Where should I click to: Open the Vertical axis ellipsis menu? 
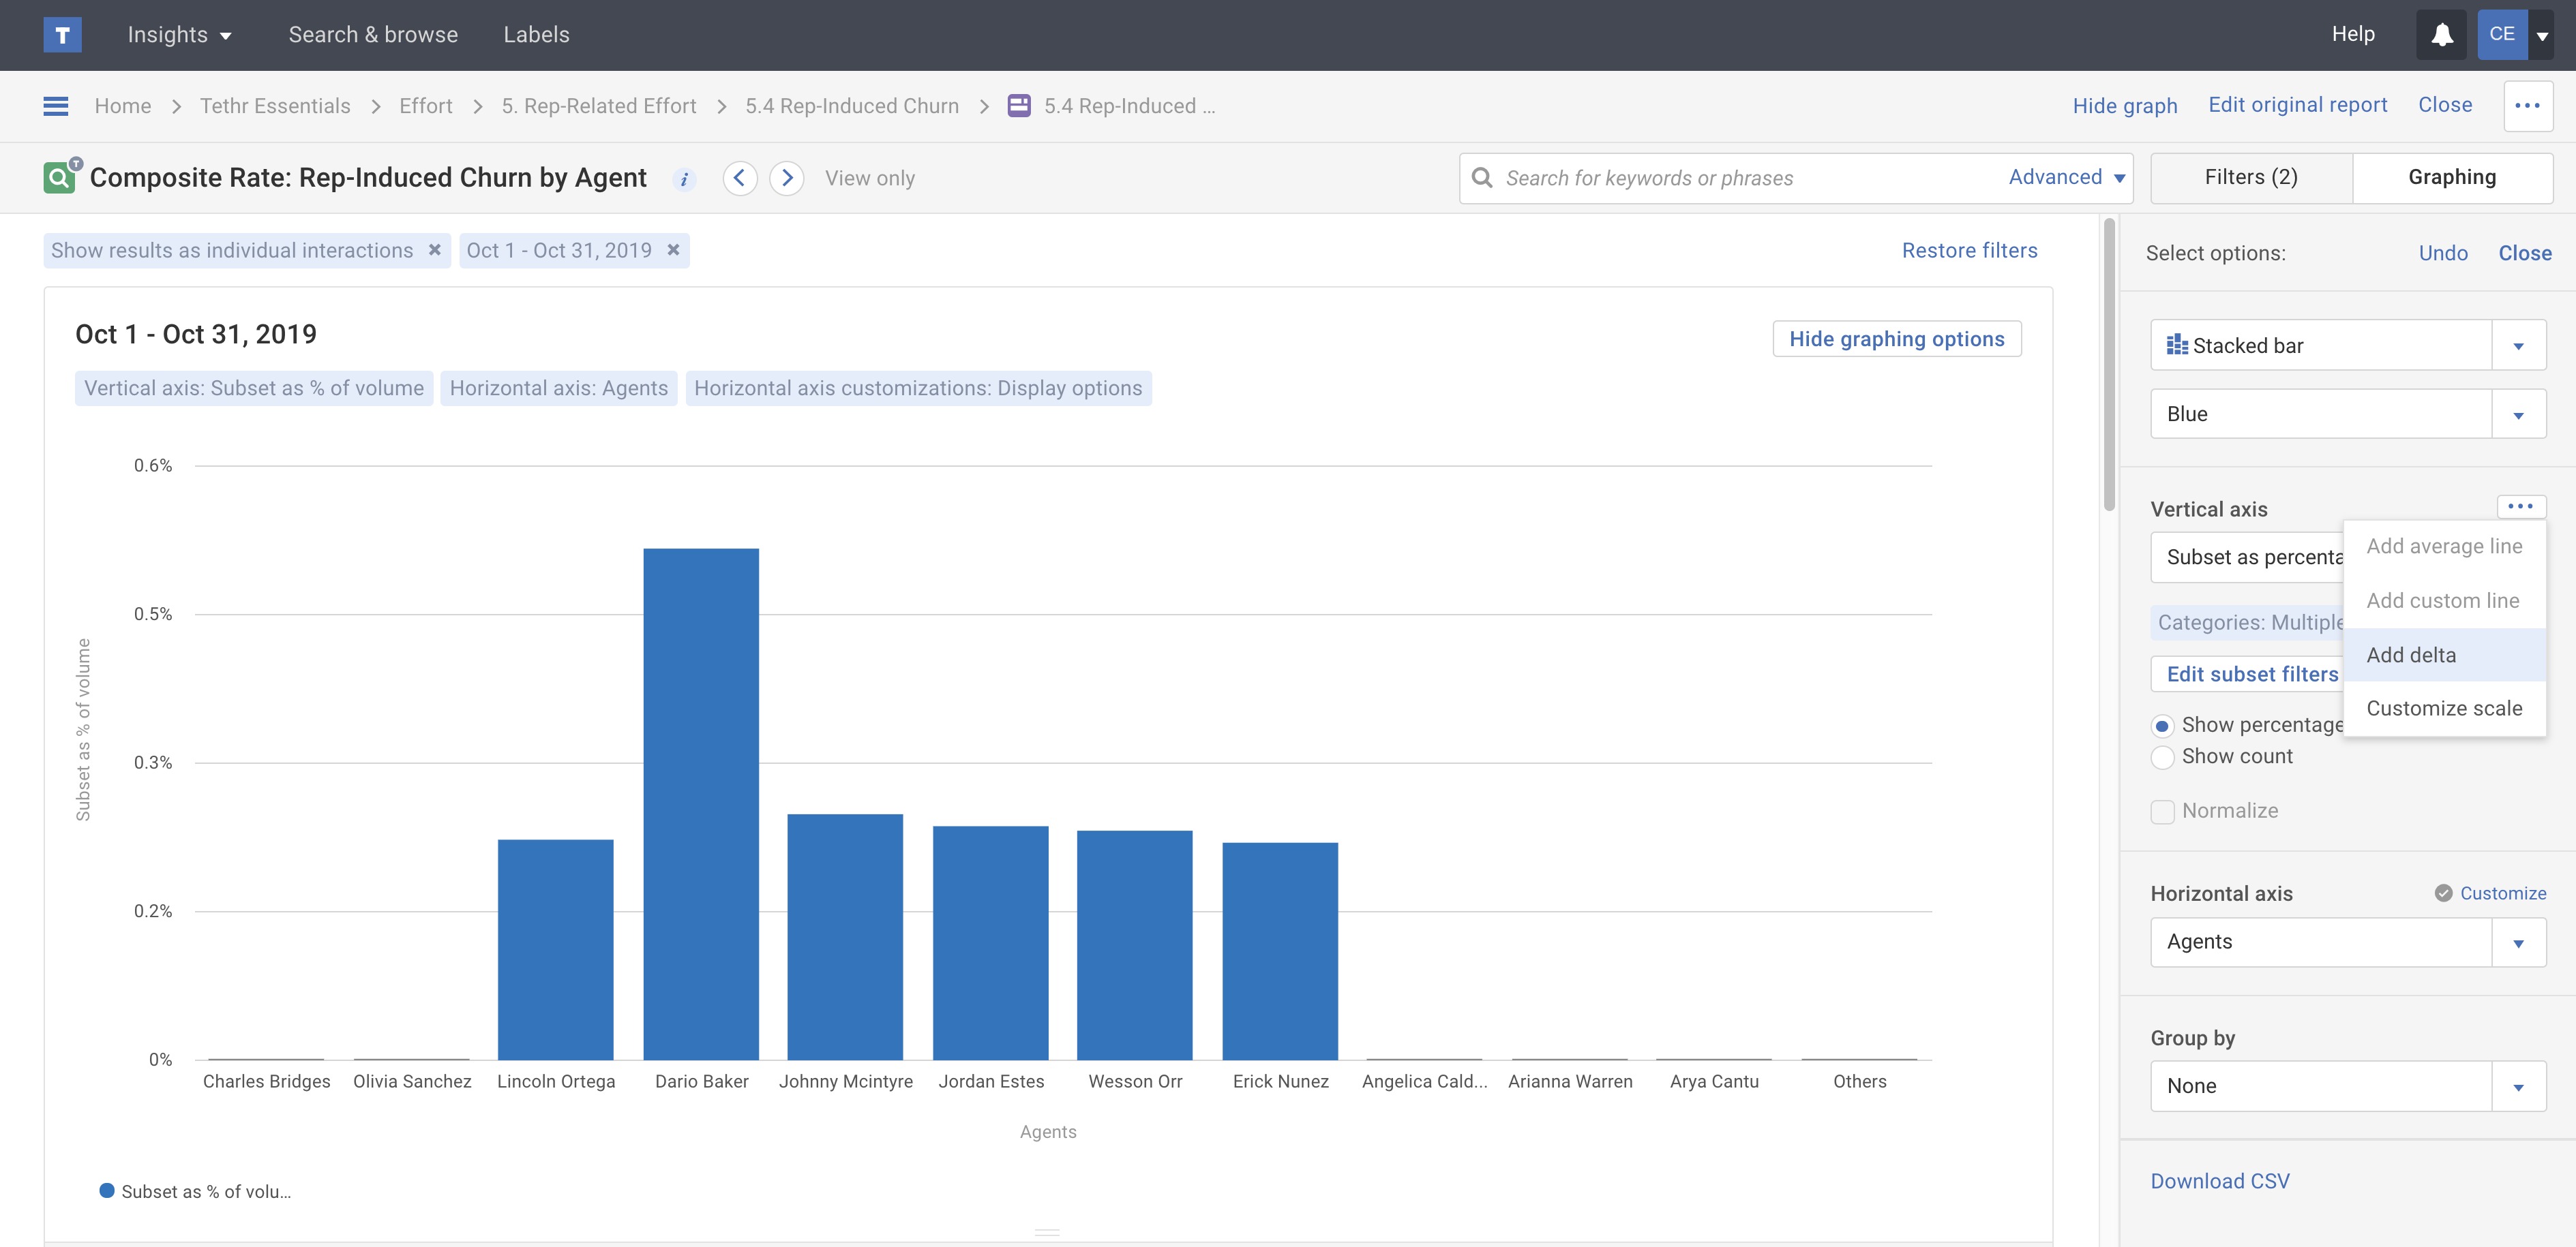pos(2520,506)
